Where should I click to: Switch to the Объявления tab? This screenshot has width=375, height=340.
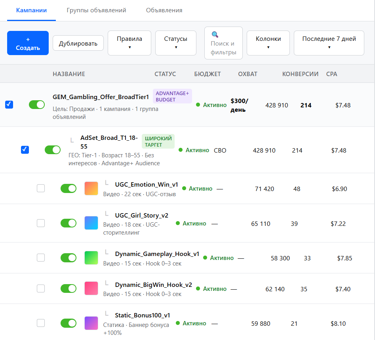[x=164, y=10]
